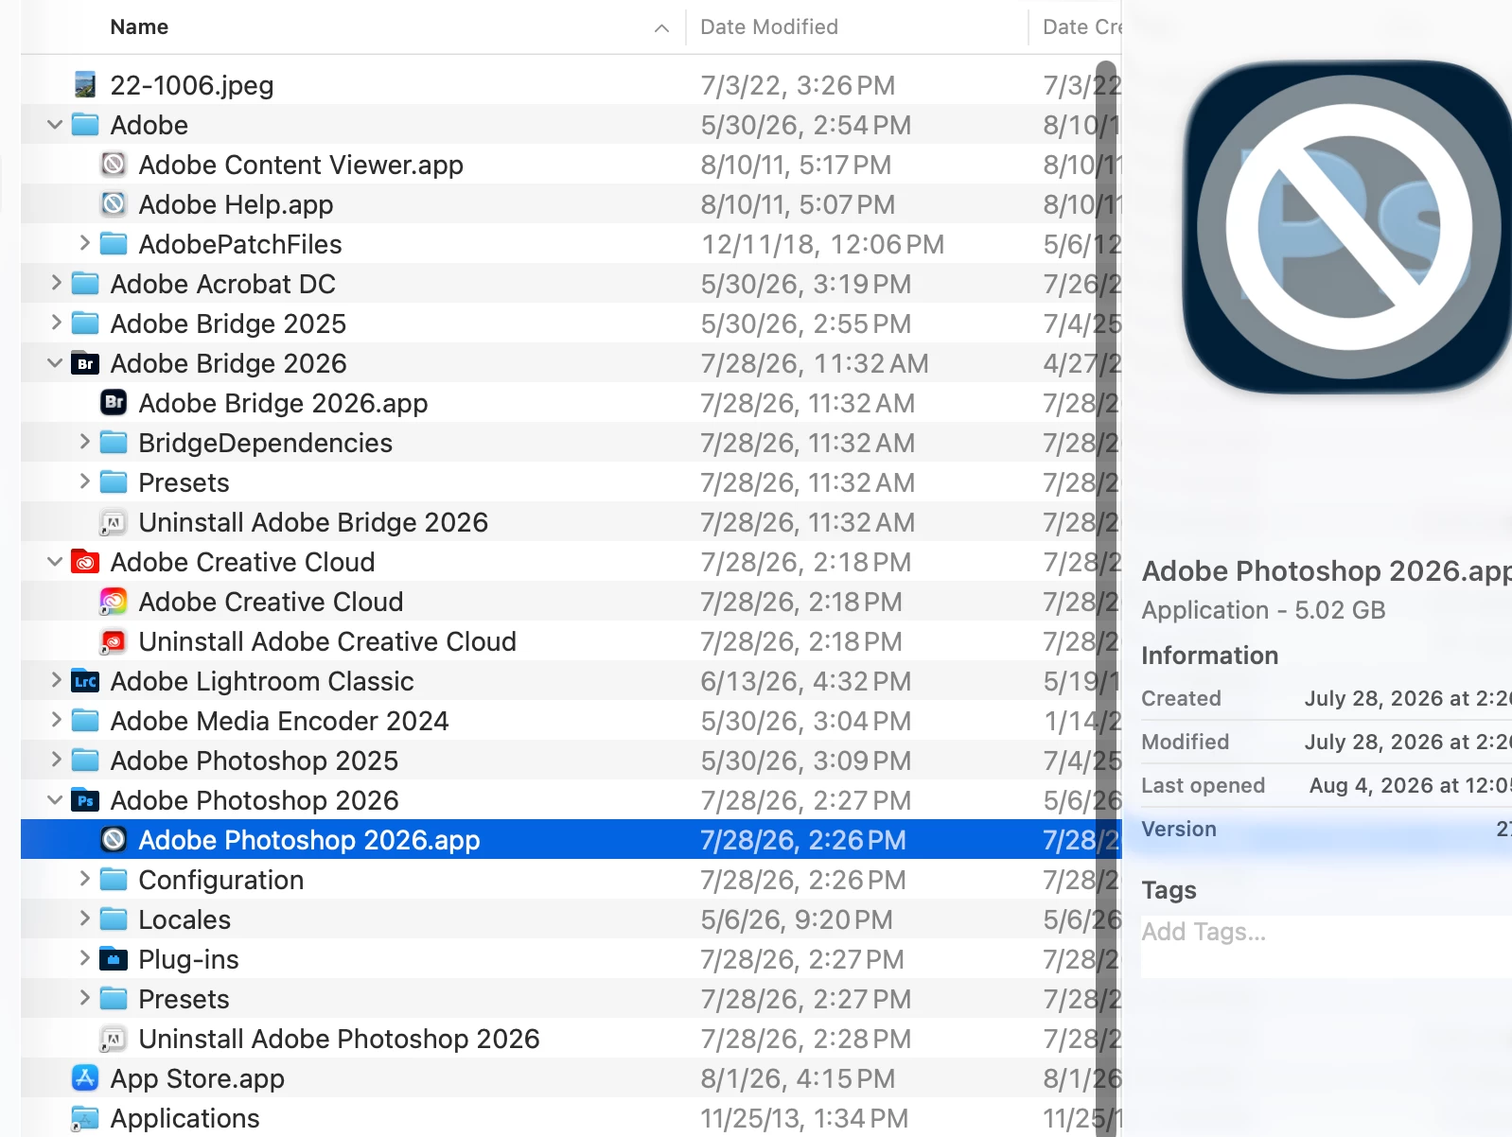Sort by the Date Created column header
The width and height of the screenshot is (1512, 1137).
click(x=1081, y=27)
